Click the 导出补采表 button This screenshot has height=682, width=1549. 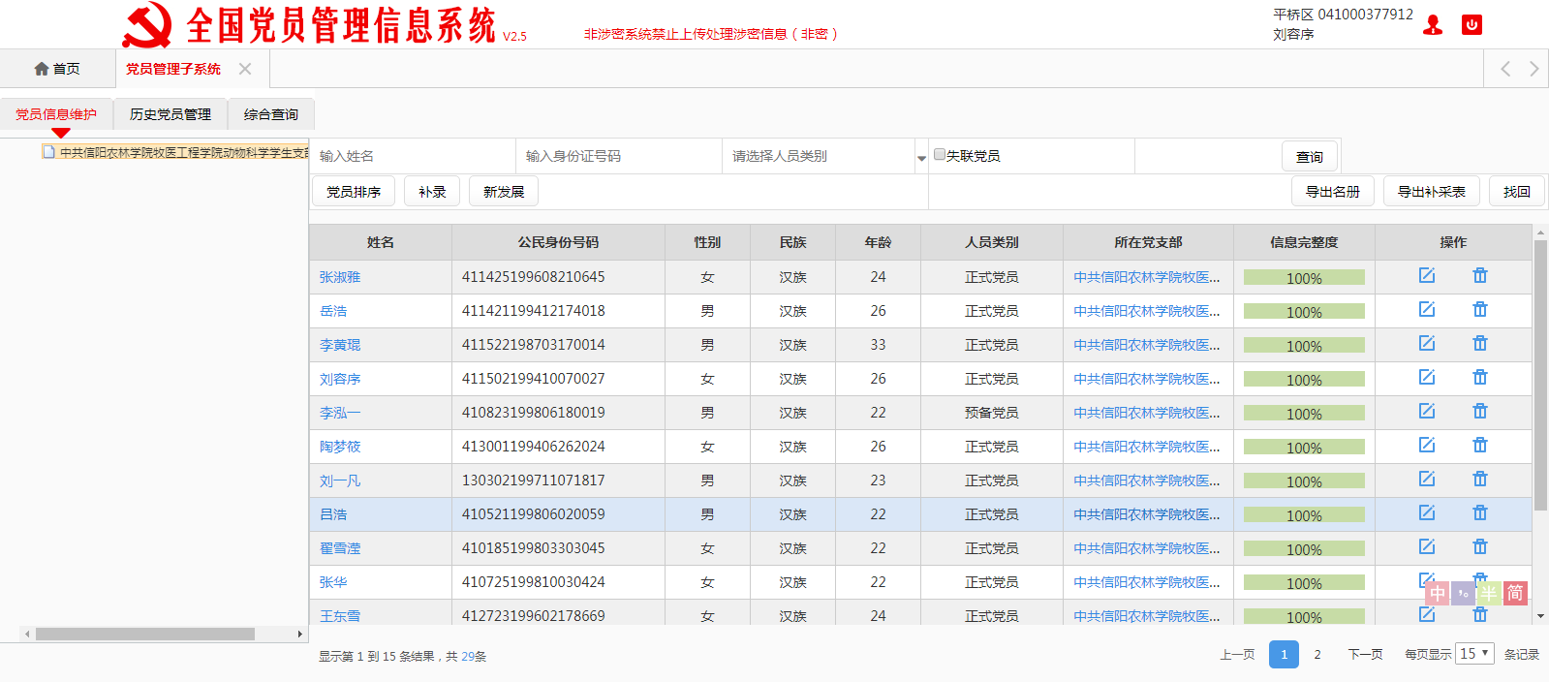coord(1432,192)
